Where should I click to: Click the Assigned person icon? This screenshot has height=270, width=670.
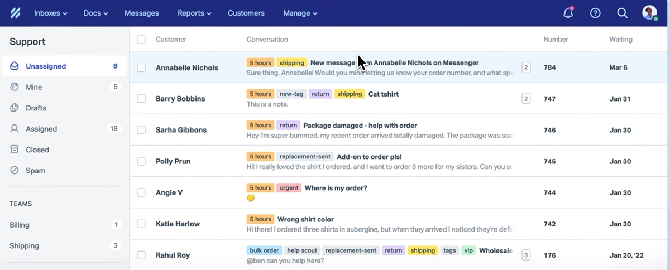[15, 129]
